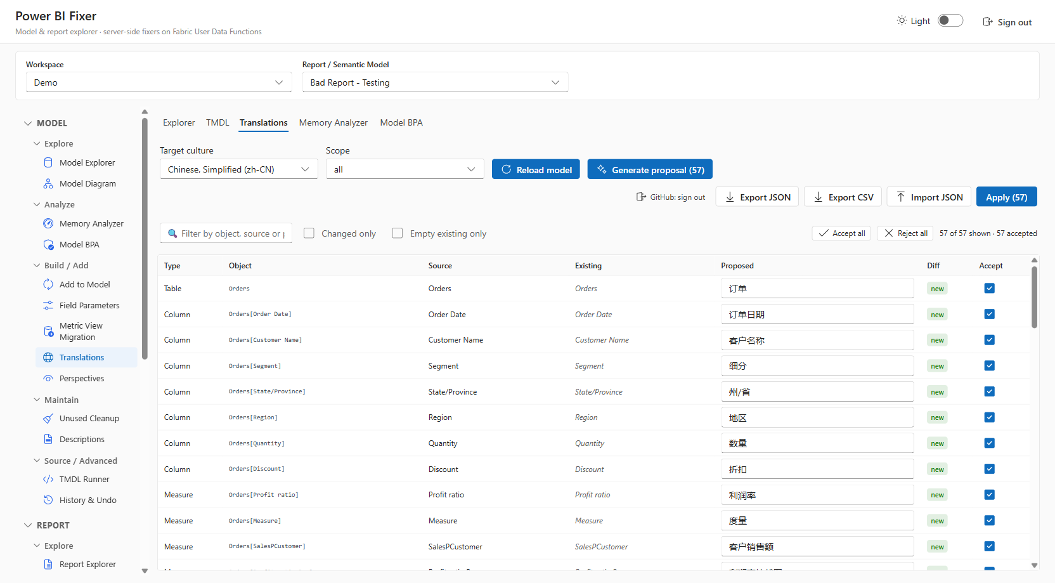Image resolution: width=1055 pixels, height=583 pixels.
Task: Open Model Explorer sidebar icon
Action: [x=48, y=162]
